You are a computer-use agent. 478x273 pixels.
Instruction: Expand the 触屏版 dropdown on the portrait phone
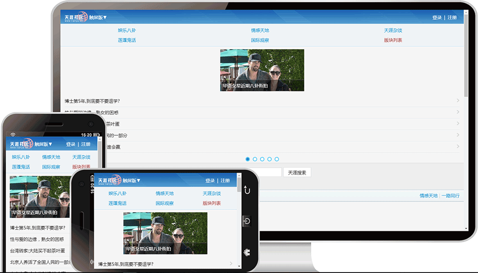coord(43,144)
